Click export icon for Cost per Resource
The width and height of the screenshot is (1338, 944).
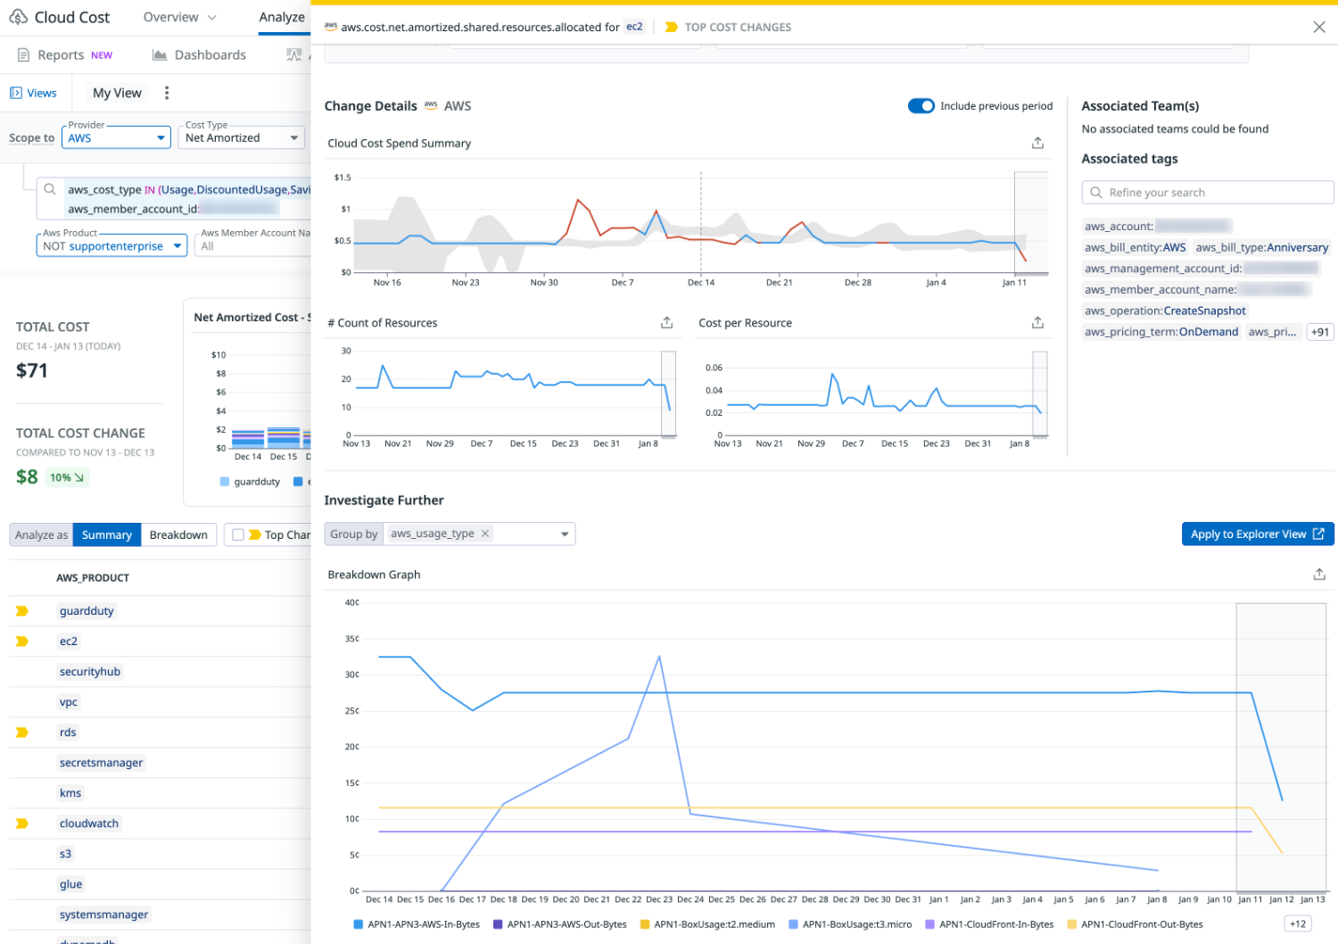(1037, 323)
